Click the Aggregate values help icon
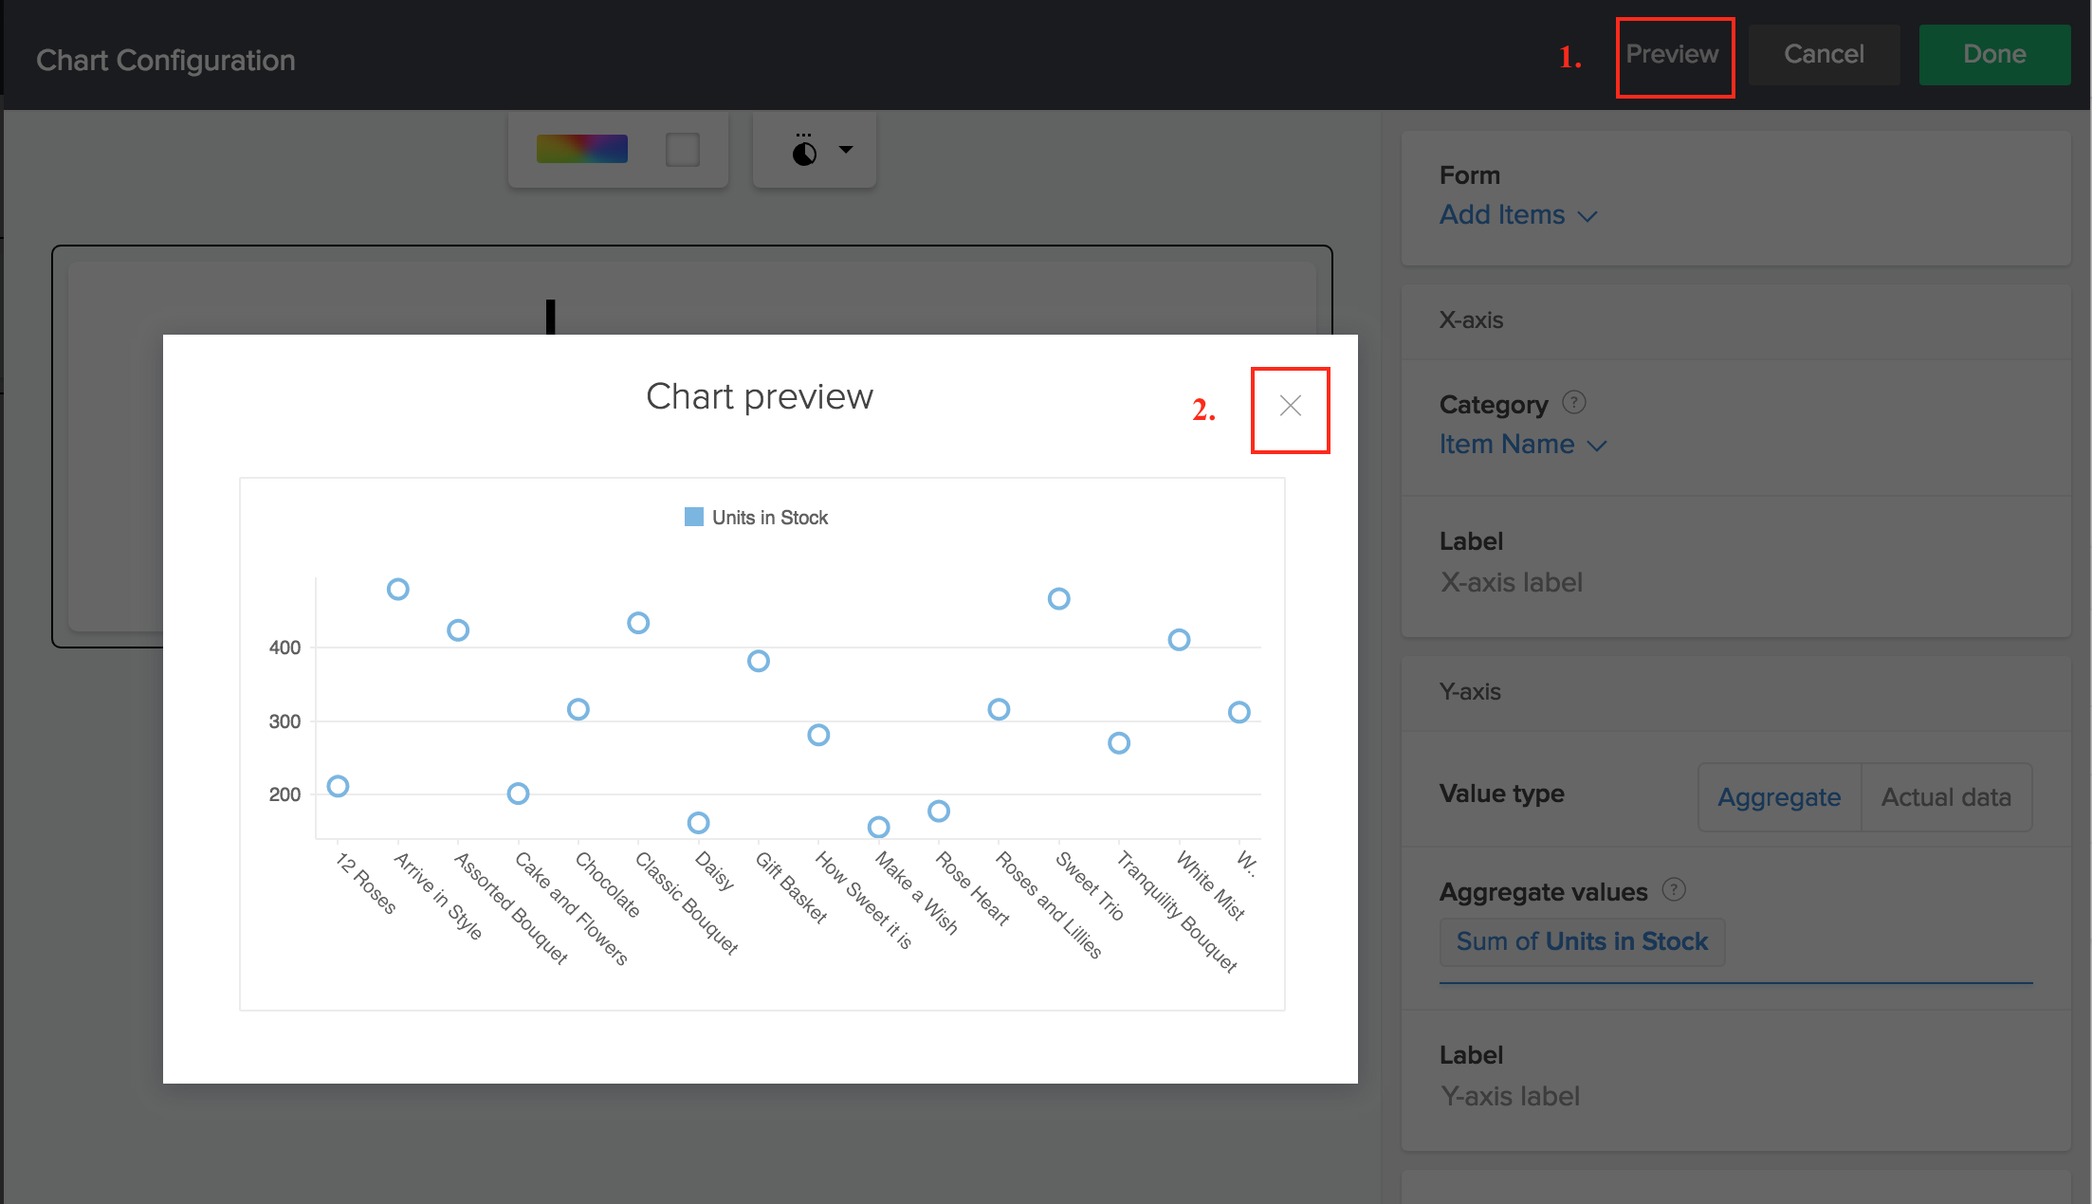The image size is (2092, 1204). [x=1675, y=890]
